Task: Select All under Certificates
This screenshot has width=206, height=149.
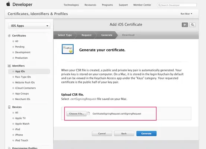Action: coord(17,41)
